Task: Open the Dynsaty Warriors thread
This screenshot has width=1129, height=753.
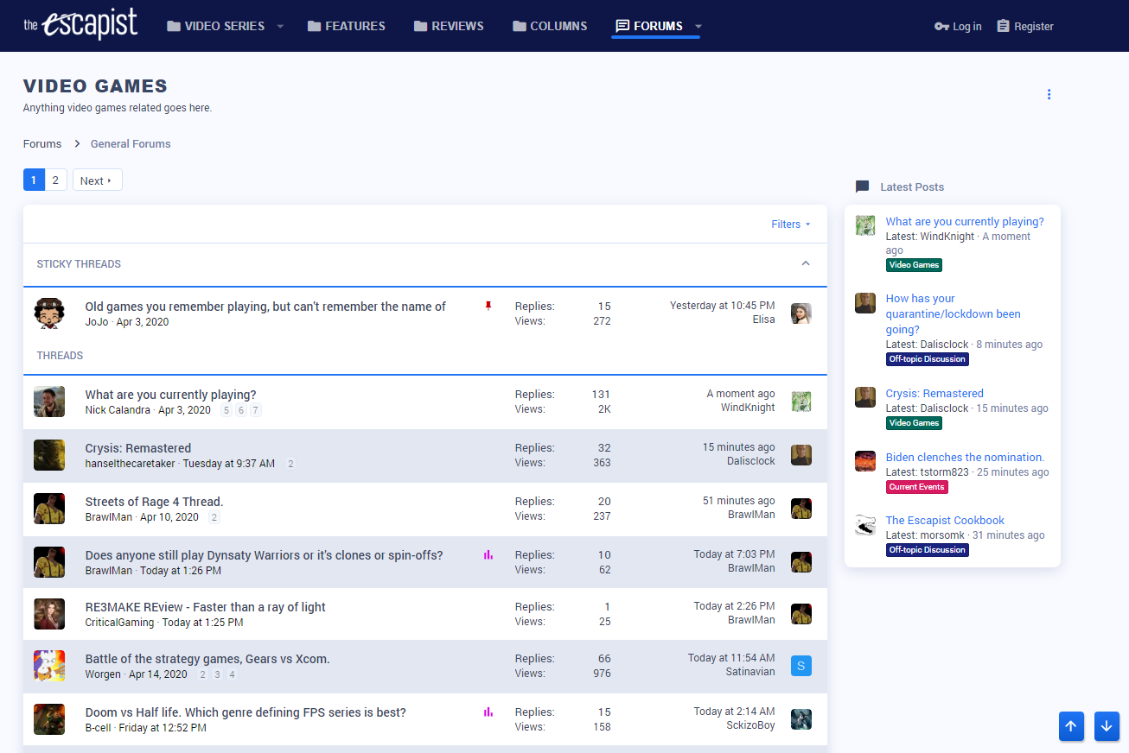Action: (x=264, y=555)
